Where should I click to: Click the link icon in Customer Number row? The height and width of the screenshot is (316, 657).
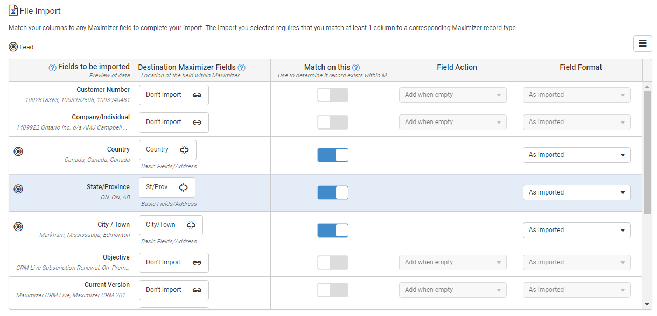click(x=197, y=95)
